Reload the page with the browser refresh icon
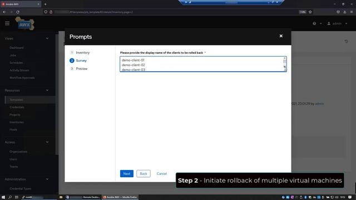 click(x=18, y=12)
